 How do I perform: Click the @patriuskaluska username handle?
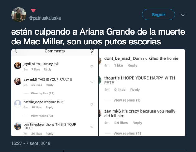pos(45,18)
